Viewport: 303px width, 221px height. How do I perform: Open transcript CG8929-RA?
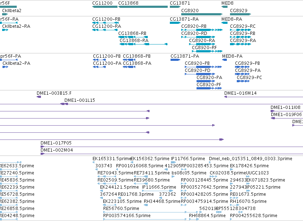tap(241, 44)
